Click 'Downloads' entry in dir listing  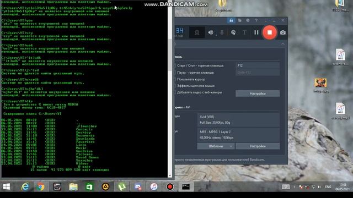click(85, 139)
